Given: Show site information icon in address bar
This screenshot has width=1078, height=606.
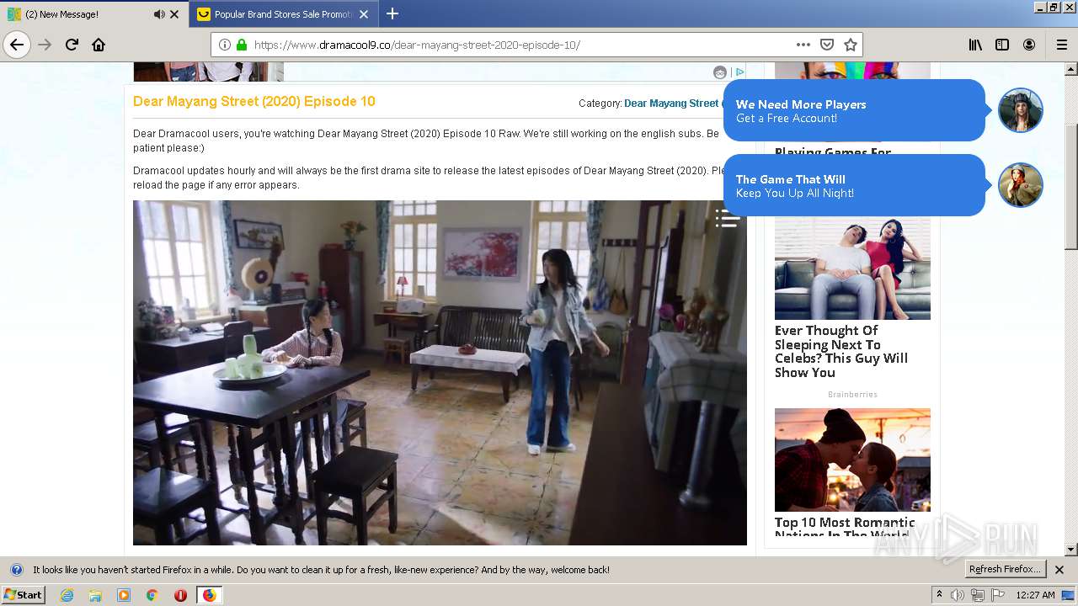Looking at the screenshot, I should (x=225, y=45).
